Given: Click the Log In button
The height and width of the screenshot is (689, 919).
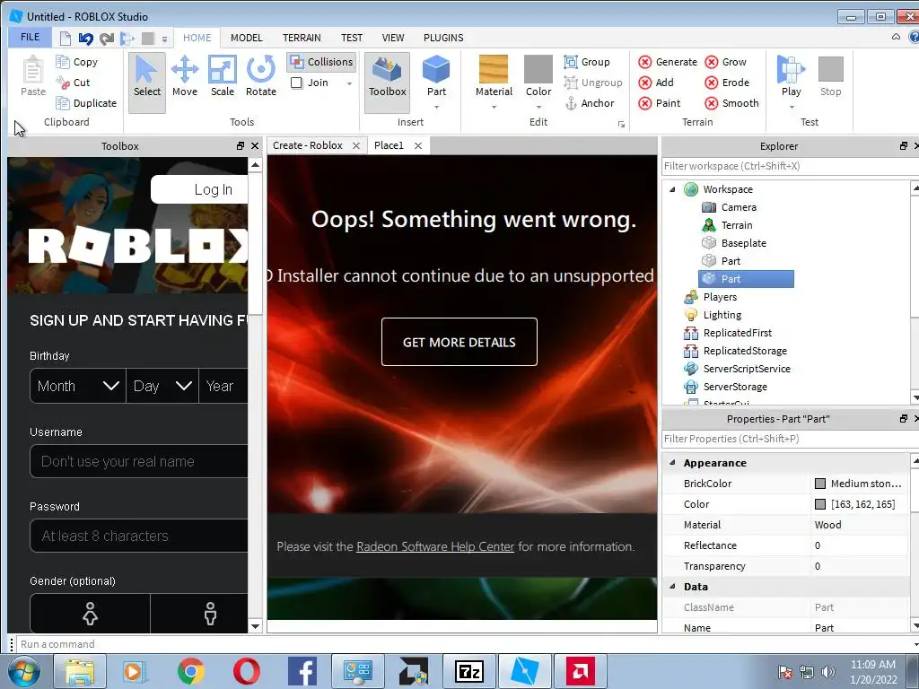Looking at the screenshot, I should (x=200, y=189).
